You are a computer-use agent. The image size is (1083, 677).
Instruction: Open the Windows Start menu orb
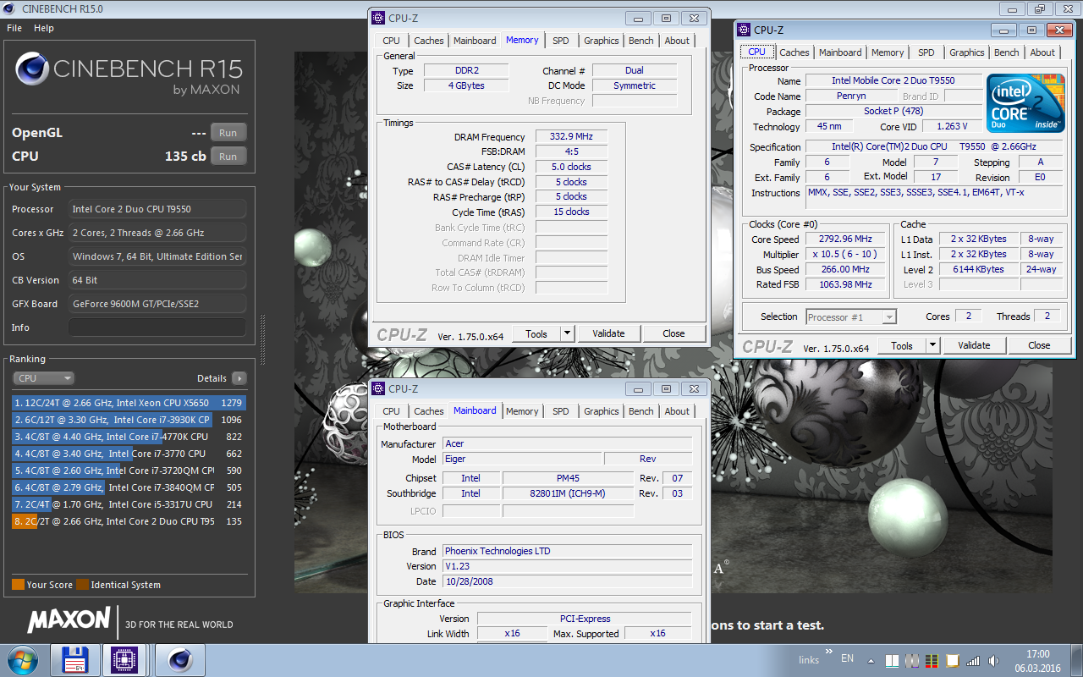click(x=21, y=659)
